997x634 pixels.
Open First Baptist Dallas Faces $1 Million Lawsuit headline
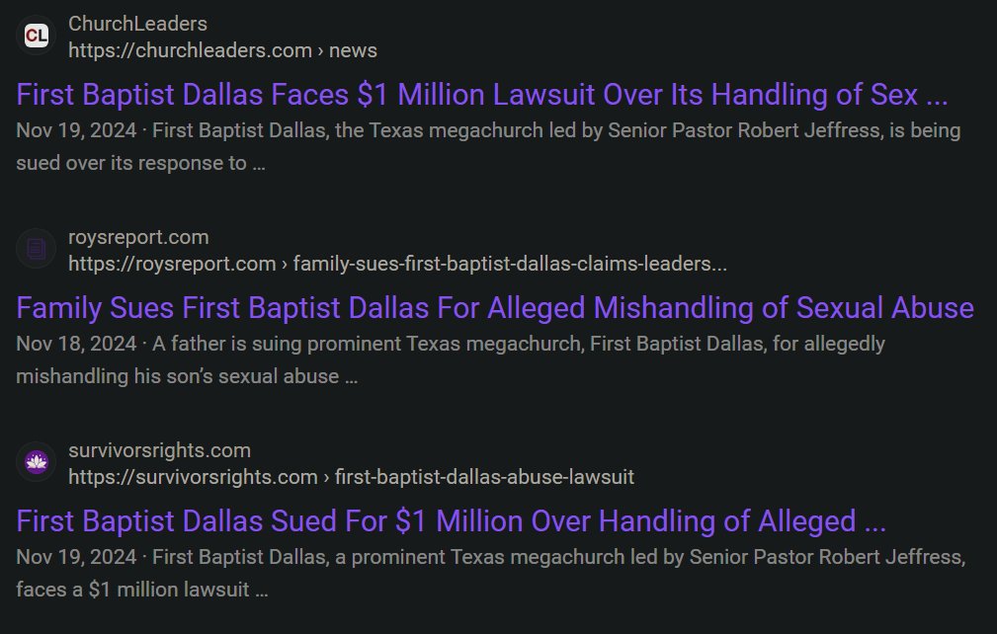[482, 95]
